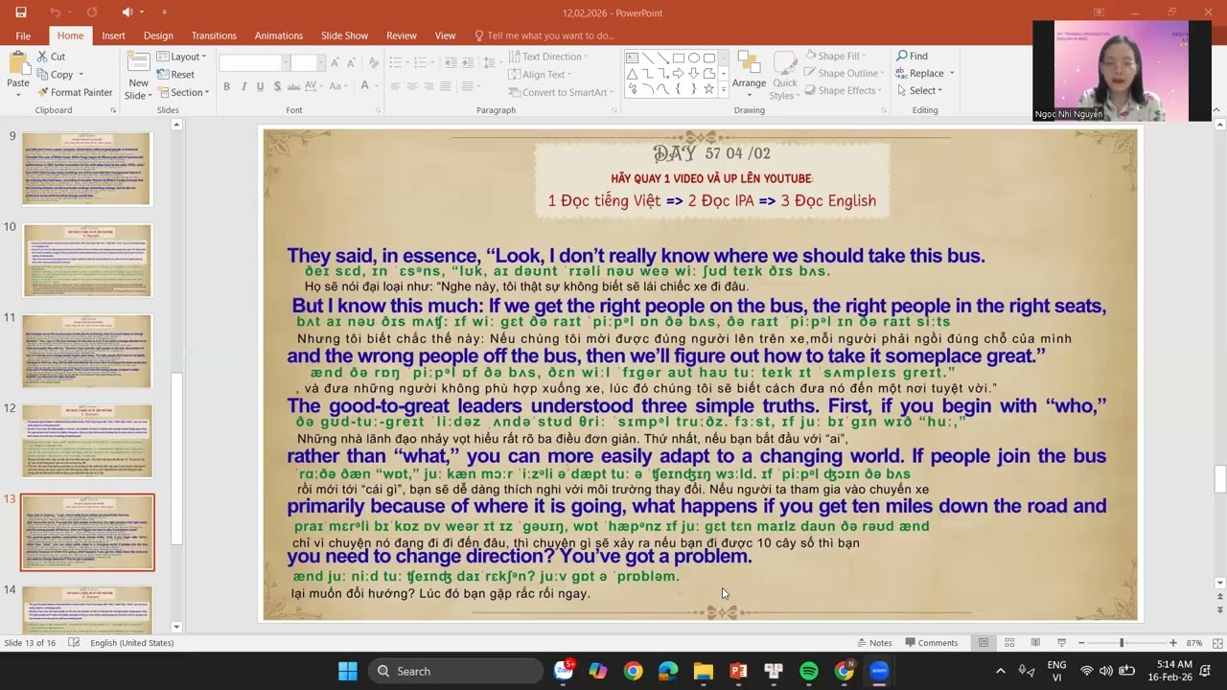This screenshot has height=690, width=1227.
Task: Toggle the Notes pane
Action: [873, 643]
